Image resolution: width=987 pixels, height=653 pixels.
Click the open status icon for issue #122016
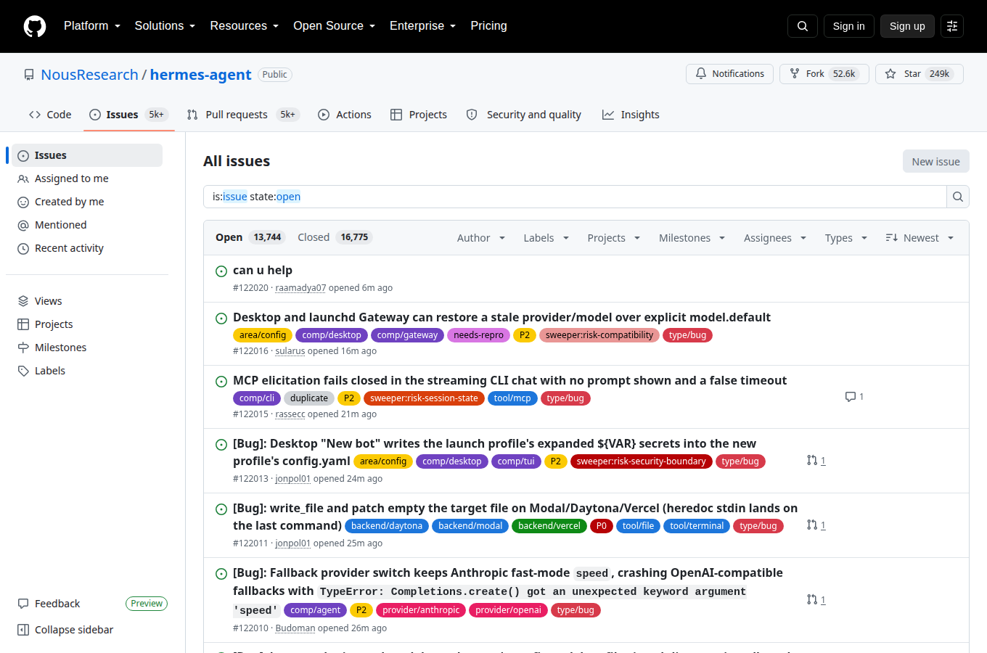pos(221,319)
